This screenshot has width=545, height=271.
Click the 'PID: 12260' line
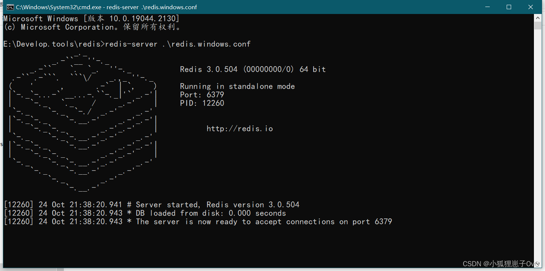tap(202, 103)
